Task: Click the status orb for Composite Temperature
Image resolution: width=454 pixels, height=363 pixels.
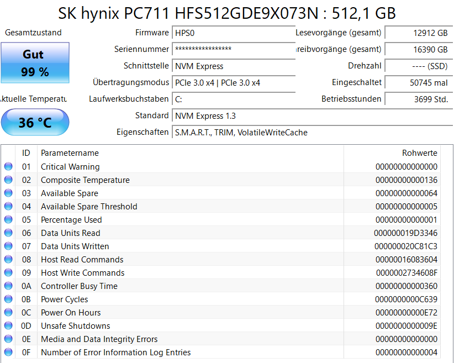Action: [8, 180]
